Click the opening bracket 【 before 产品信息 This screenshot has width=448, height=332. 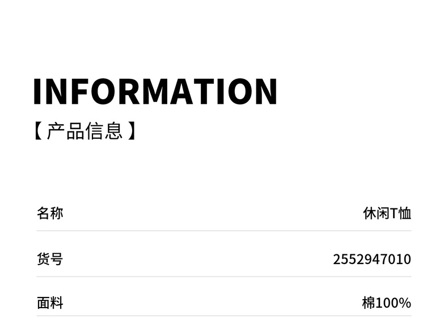pos(38,131)
